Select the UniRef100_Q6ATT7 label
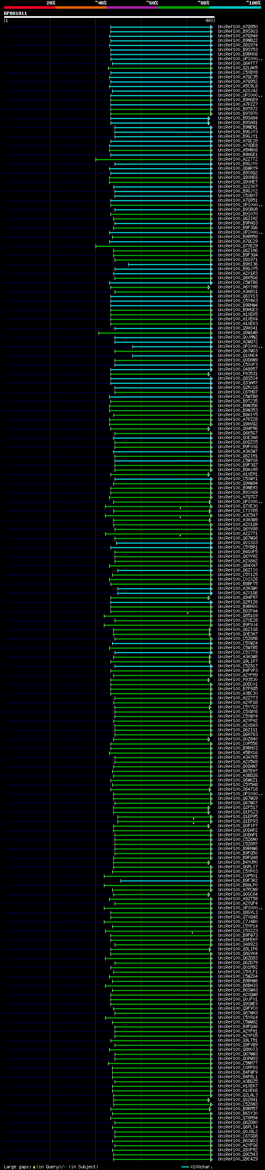Viewport: 265px width, 1170px height. click(237, 63)
